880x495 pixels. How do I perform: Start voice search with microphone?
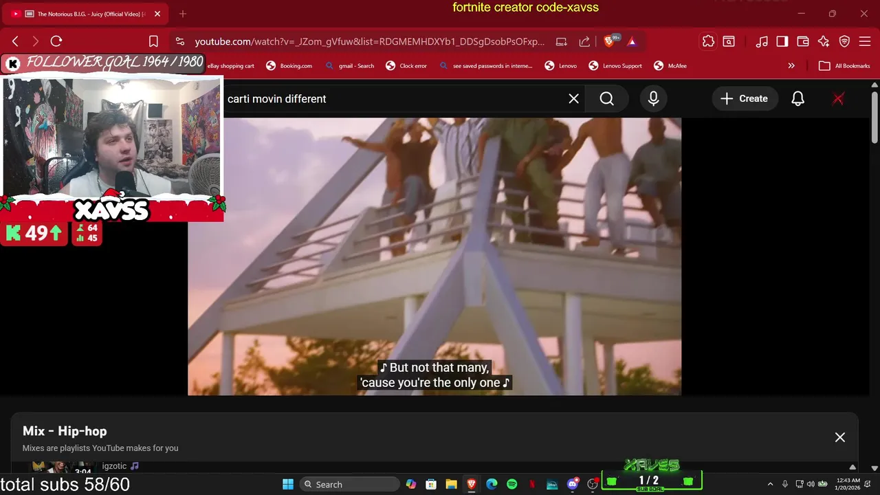tap(653, 99)
